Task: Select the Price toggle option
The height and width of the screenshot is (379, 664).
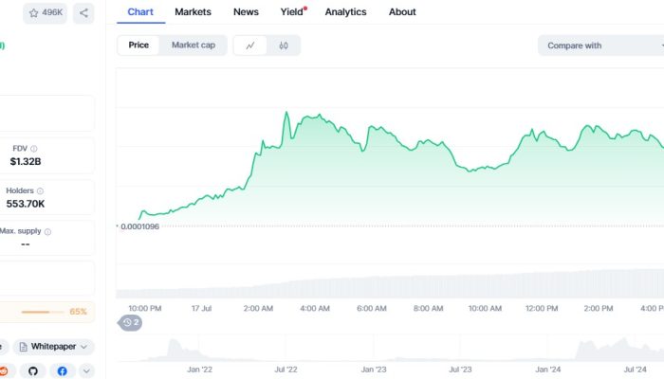Action: pos(138,45)
